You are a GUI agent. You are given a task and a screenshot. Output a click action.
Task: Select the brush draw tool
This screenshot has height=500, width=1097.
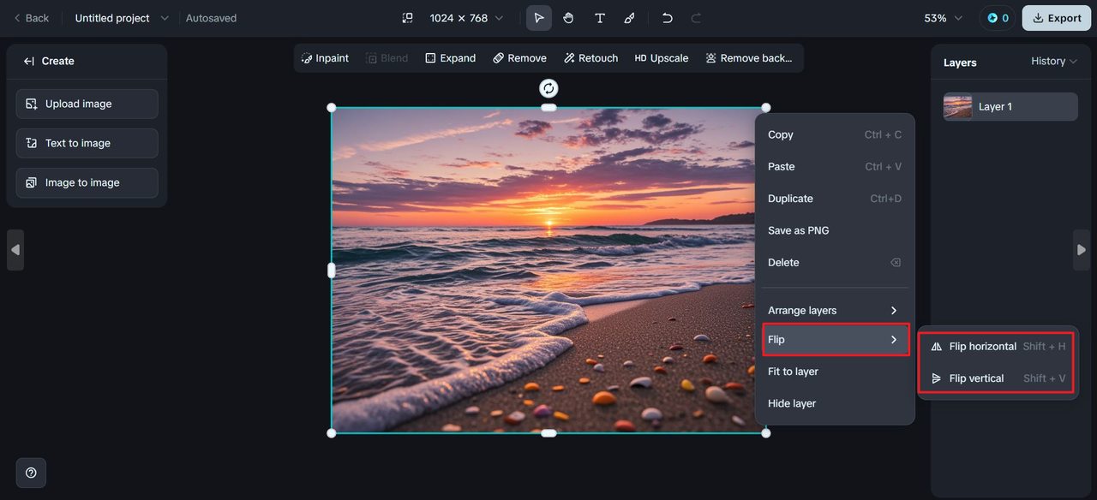[629, 18]
